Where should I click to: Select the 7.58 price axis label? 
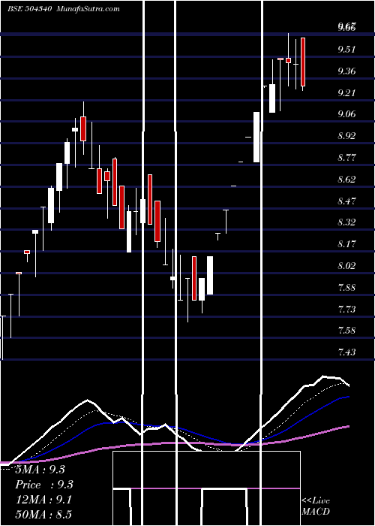click(346, 331)
